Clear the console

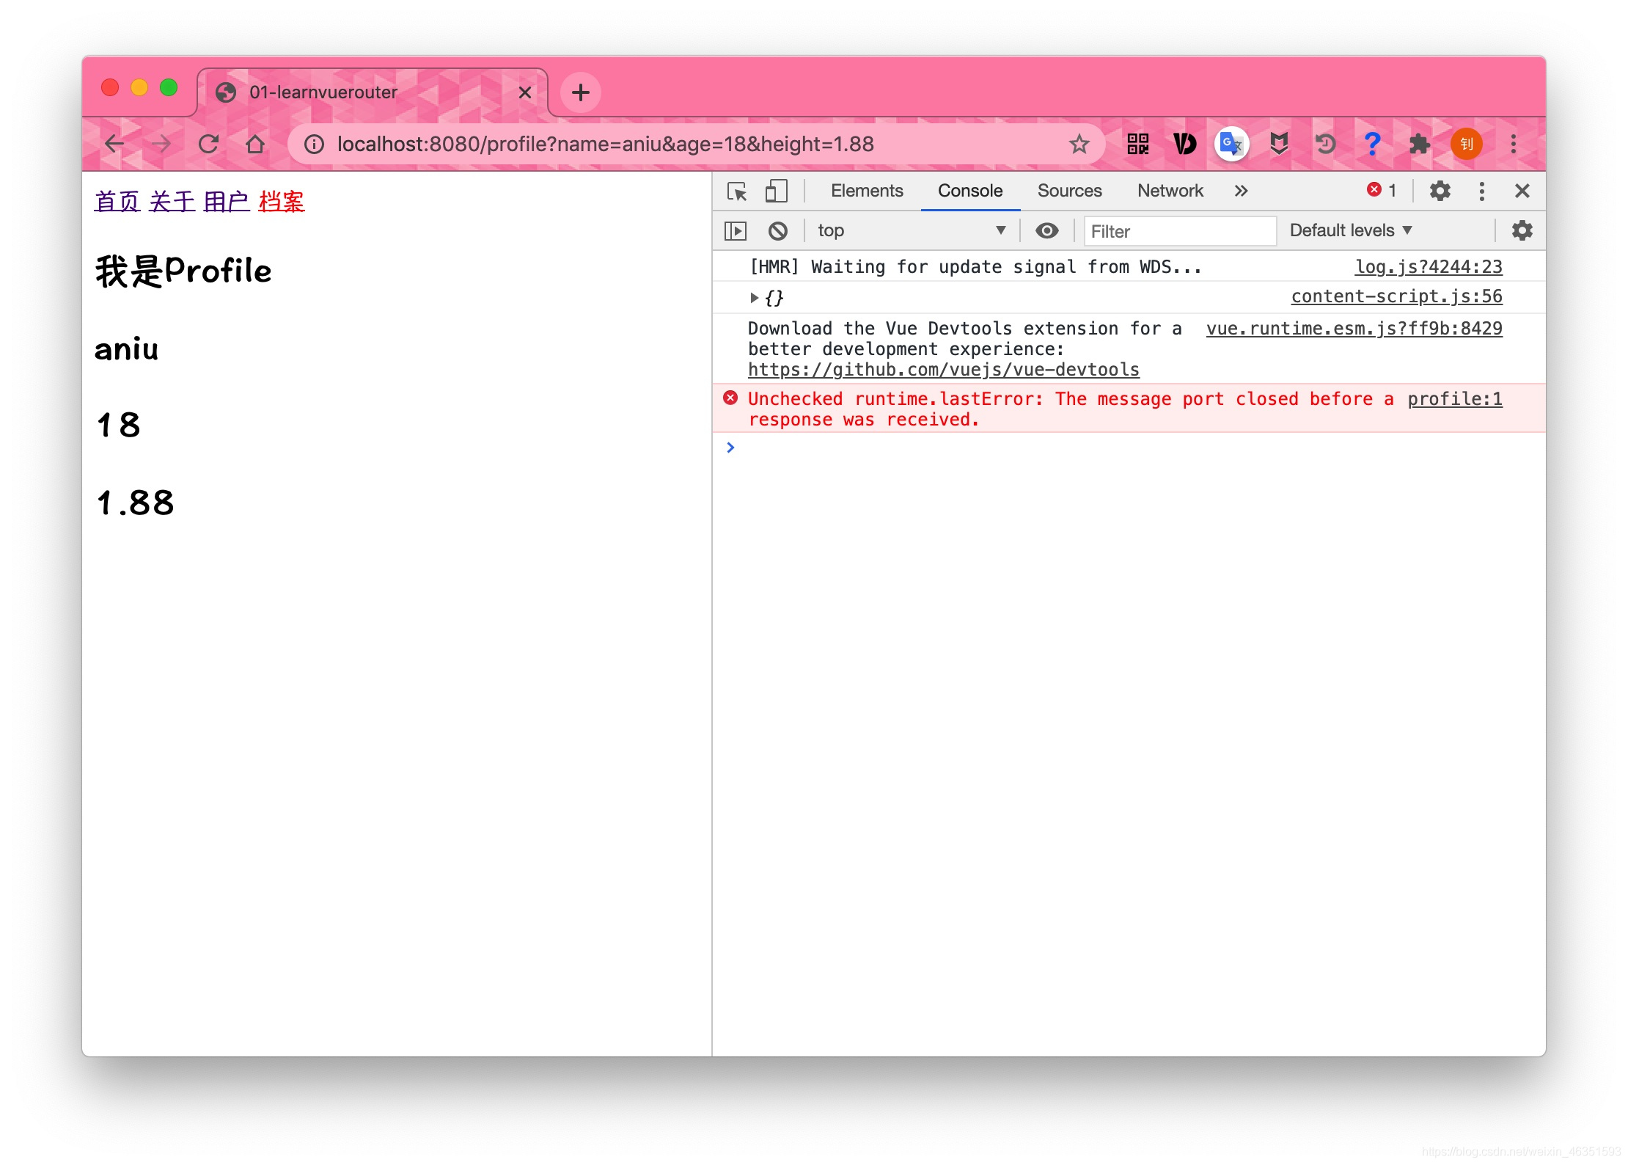click(x=777, y=231)
